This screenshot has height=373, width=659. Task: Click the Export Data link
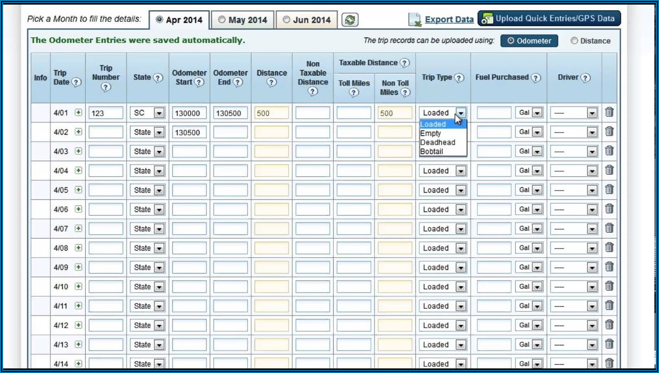(x=449, y=20)
